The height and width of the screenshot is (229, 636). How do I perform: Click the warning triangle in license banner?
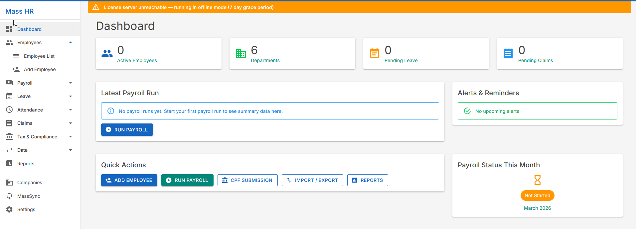(96, 7)
